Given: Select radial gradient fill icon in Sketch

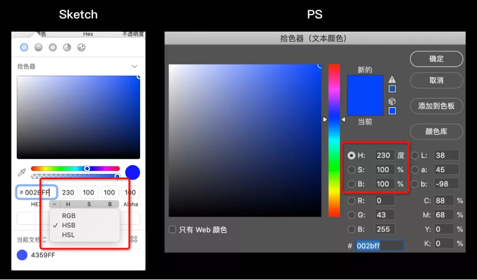Looking at the screenshot, I should point(53,47).
